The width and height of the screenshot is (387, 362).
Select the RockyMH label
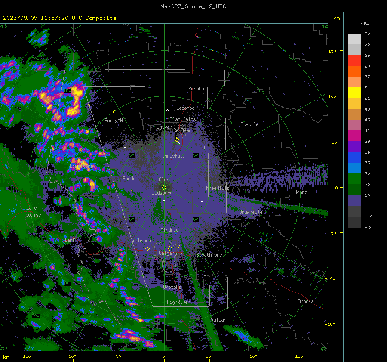(114, 121)
